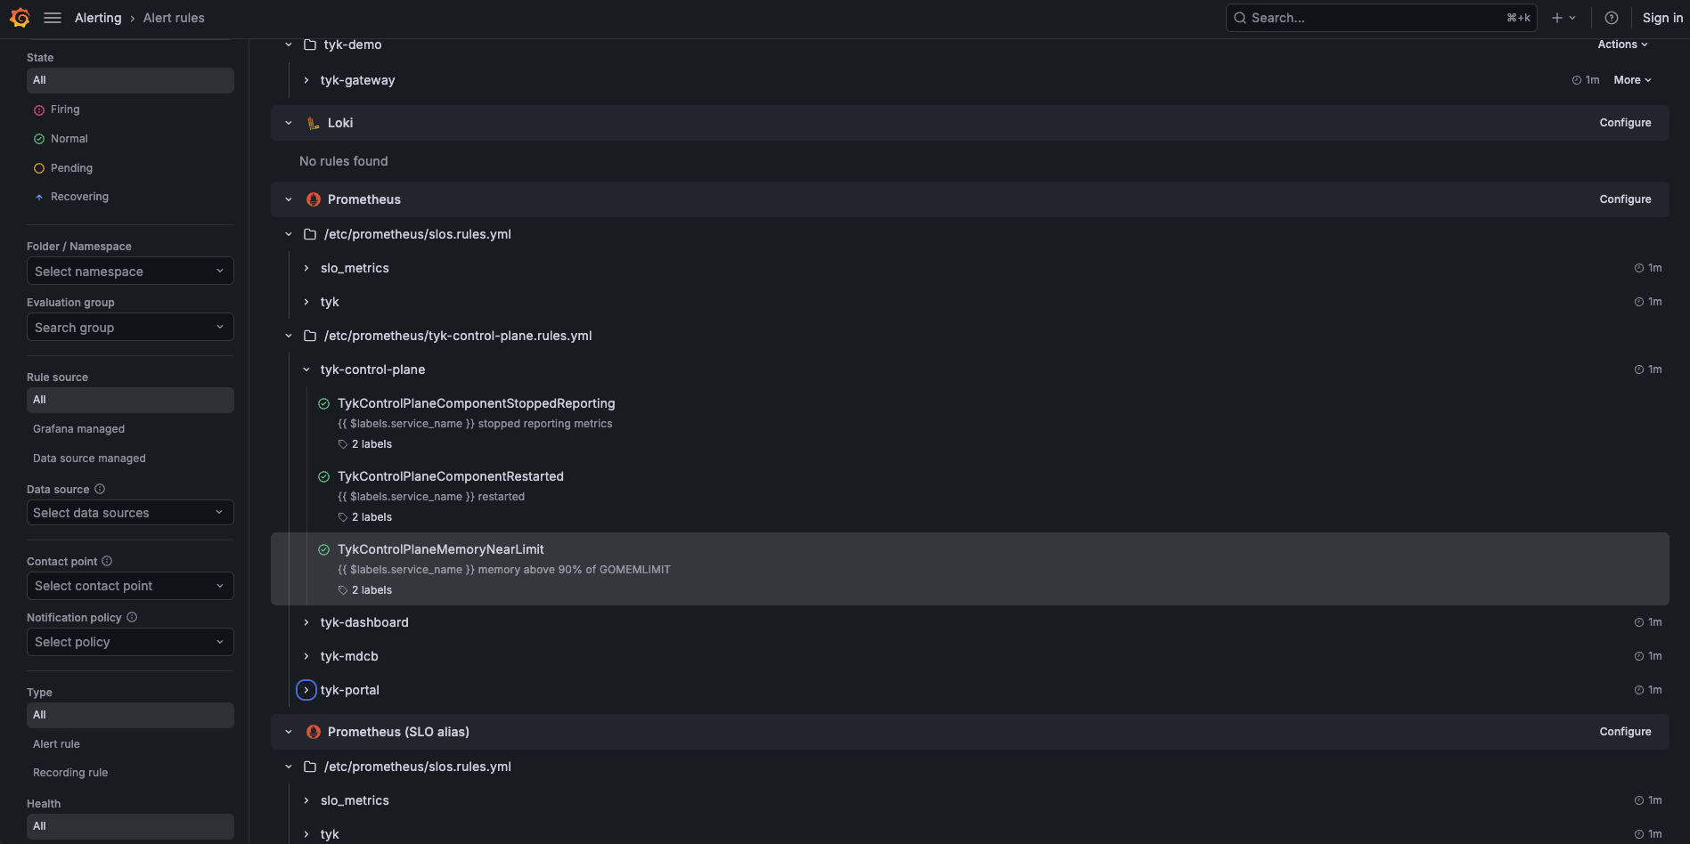
Task: Click Configure for Prometheus (SLO alias)
Action: click(1625, 732)
